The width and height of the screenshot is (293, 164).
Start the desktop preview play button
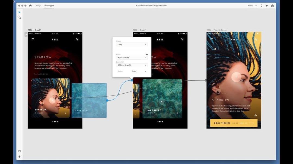tap(267, 6)
